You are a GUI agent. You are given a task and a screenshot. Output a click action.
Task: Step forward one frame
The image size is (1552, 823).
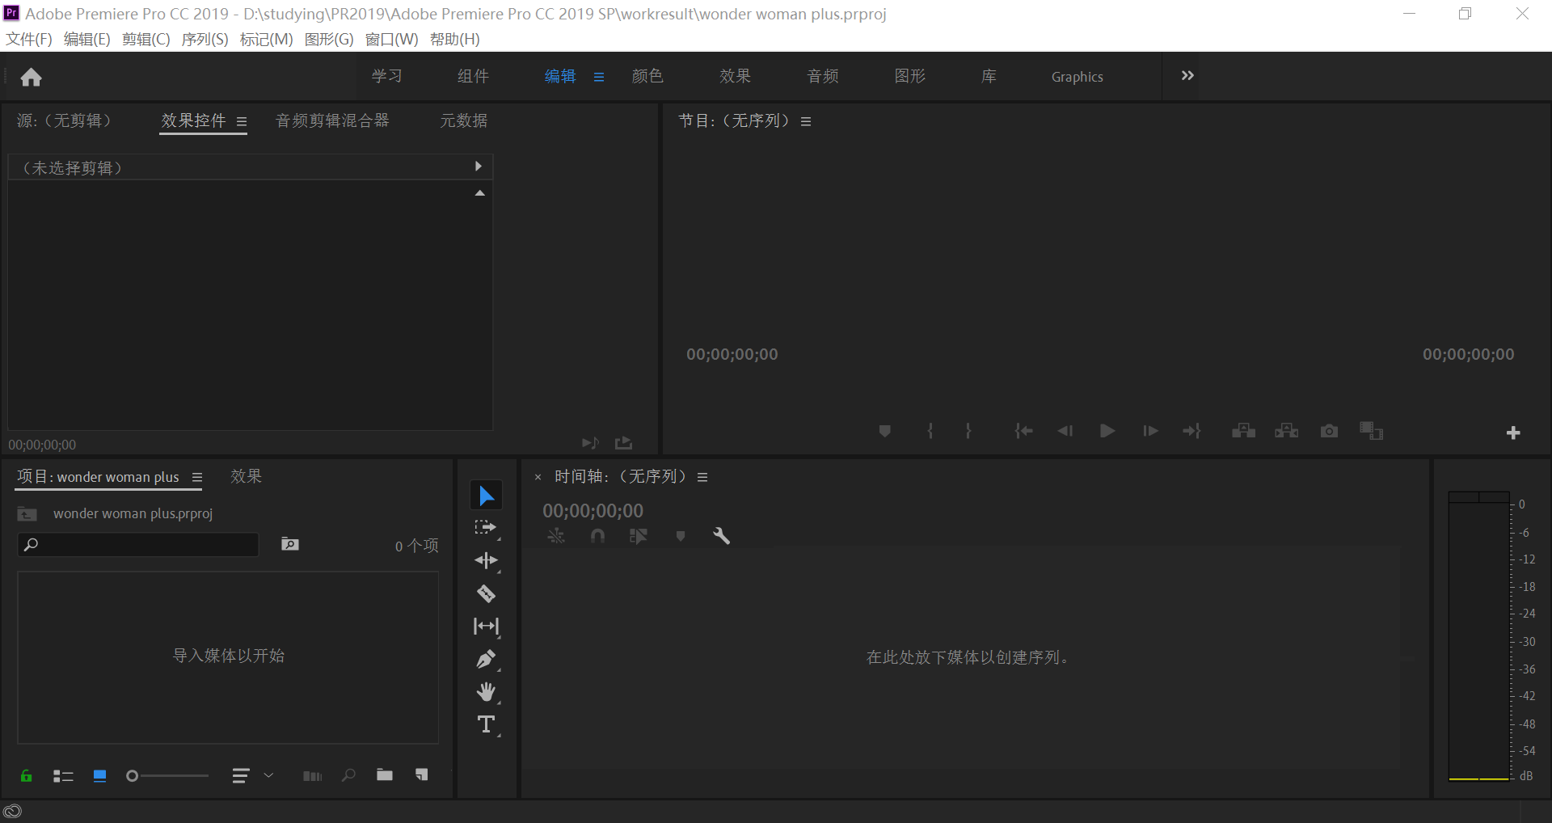click(x=1150, y=431)
